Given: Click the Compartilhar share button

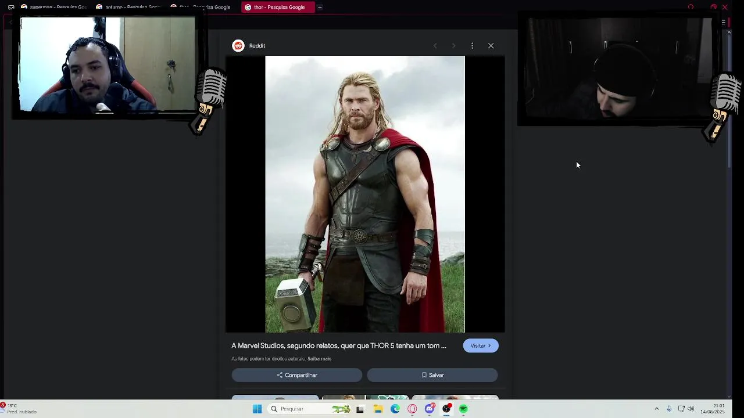Looking at the screenshot, I should pos(297,375).
